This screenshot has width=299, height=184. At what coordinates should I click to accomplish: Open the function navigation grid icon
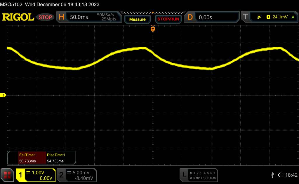7,175
